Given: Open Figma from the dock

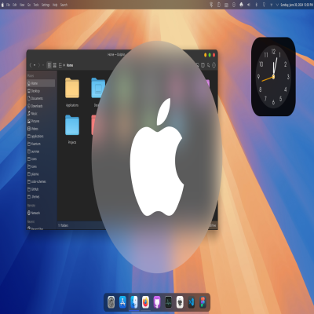Looking at the screenshot, I should coord(203,302).
